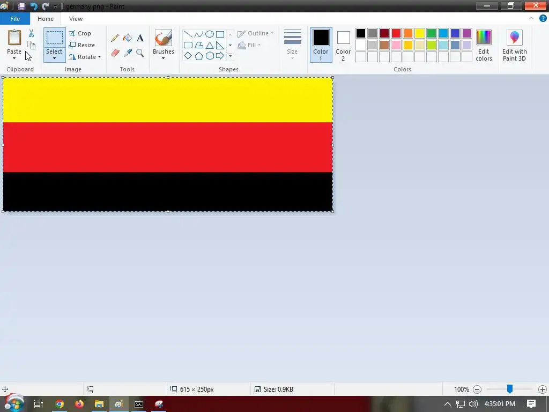Switch to the View tab
Viewport: 549px width, 412px height.
76,19
